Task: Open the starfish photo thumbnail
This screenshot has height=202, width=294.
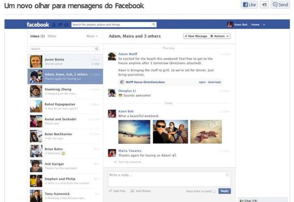Action: coord(206,132)
